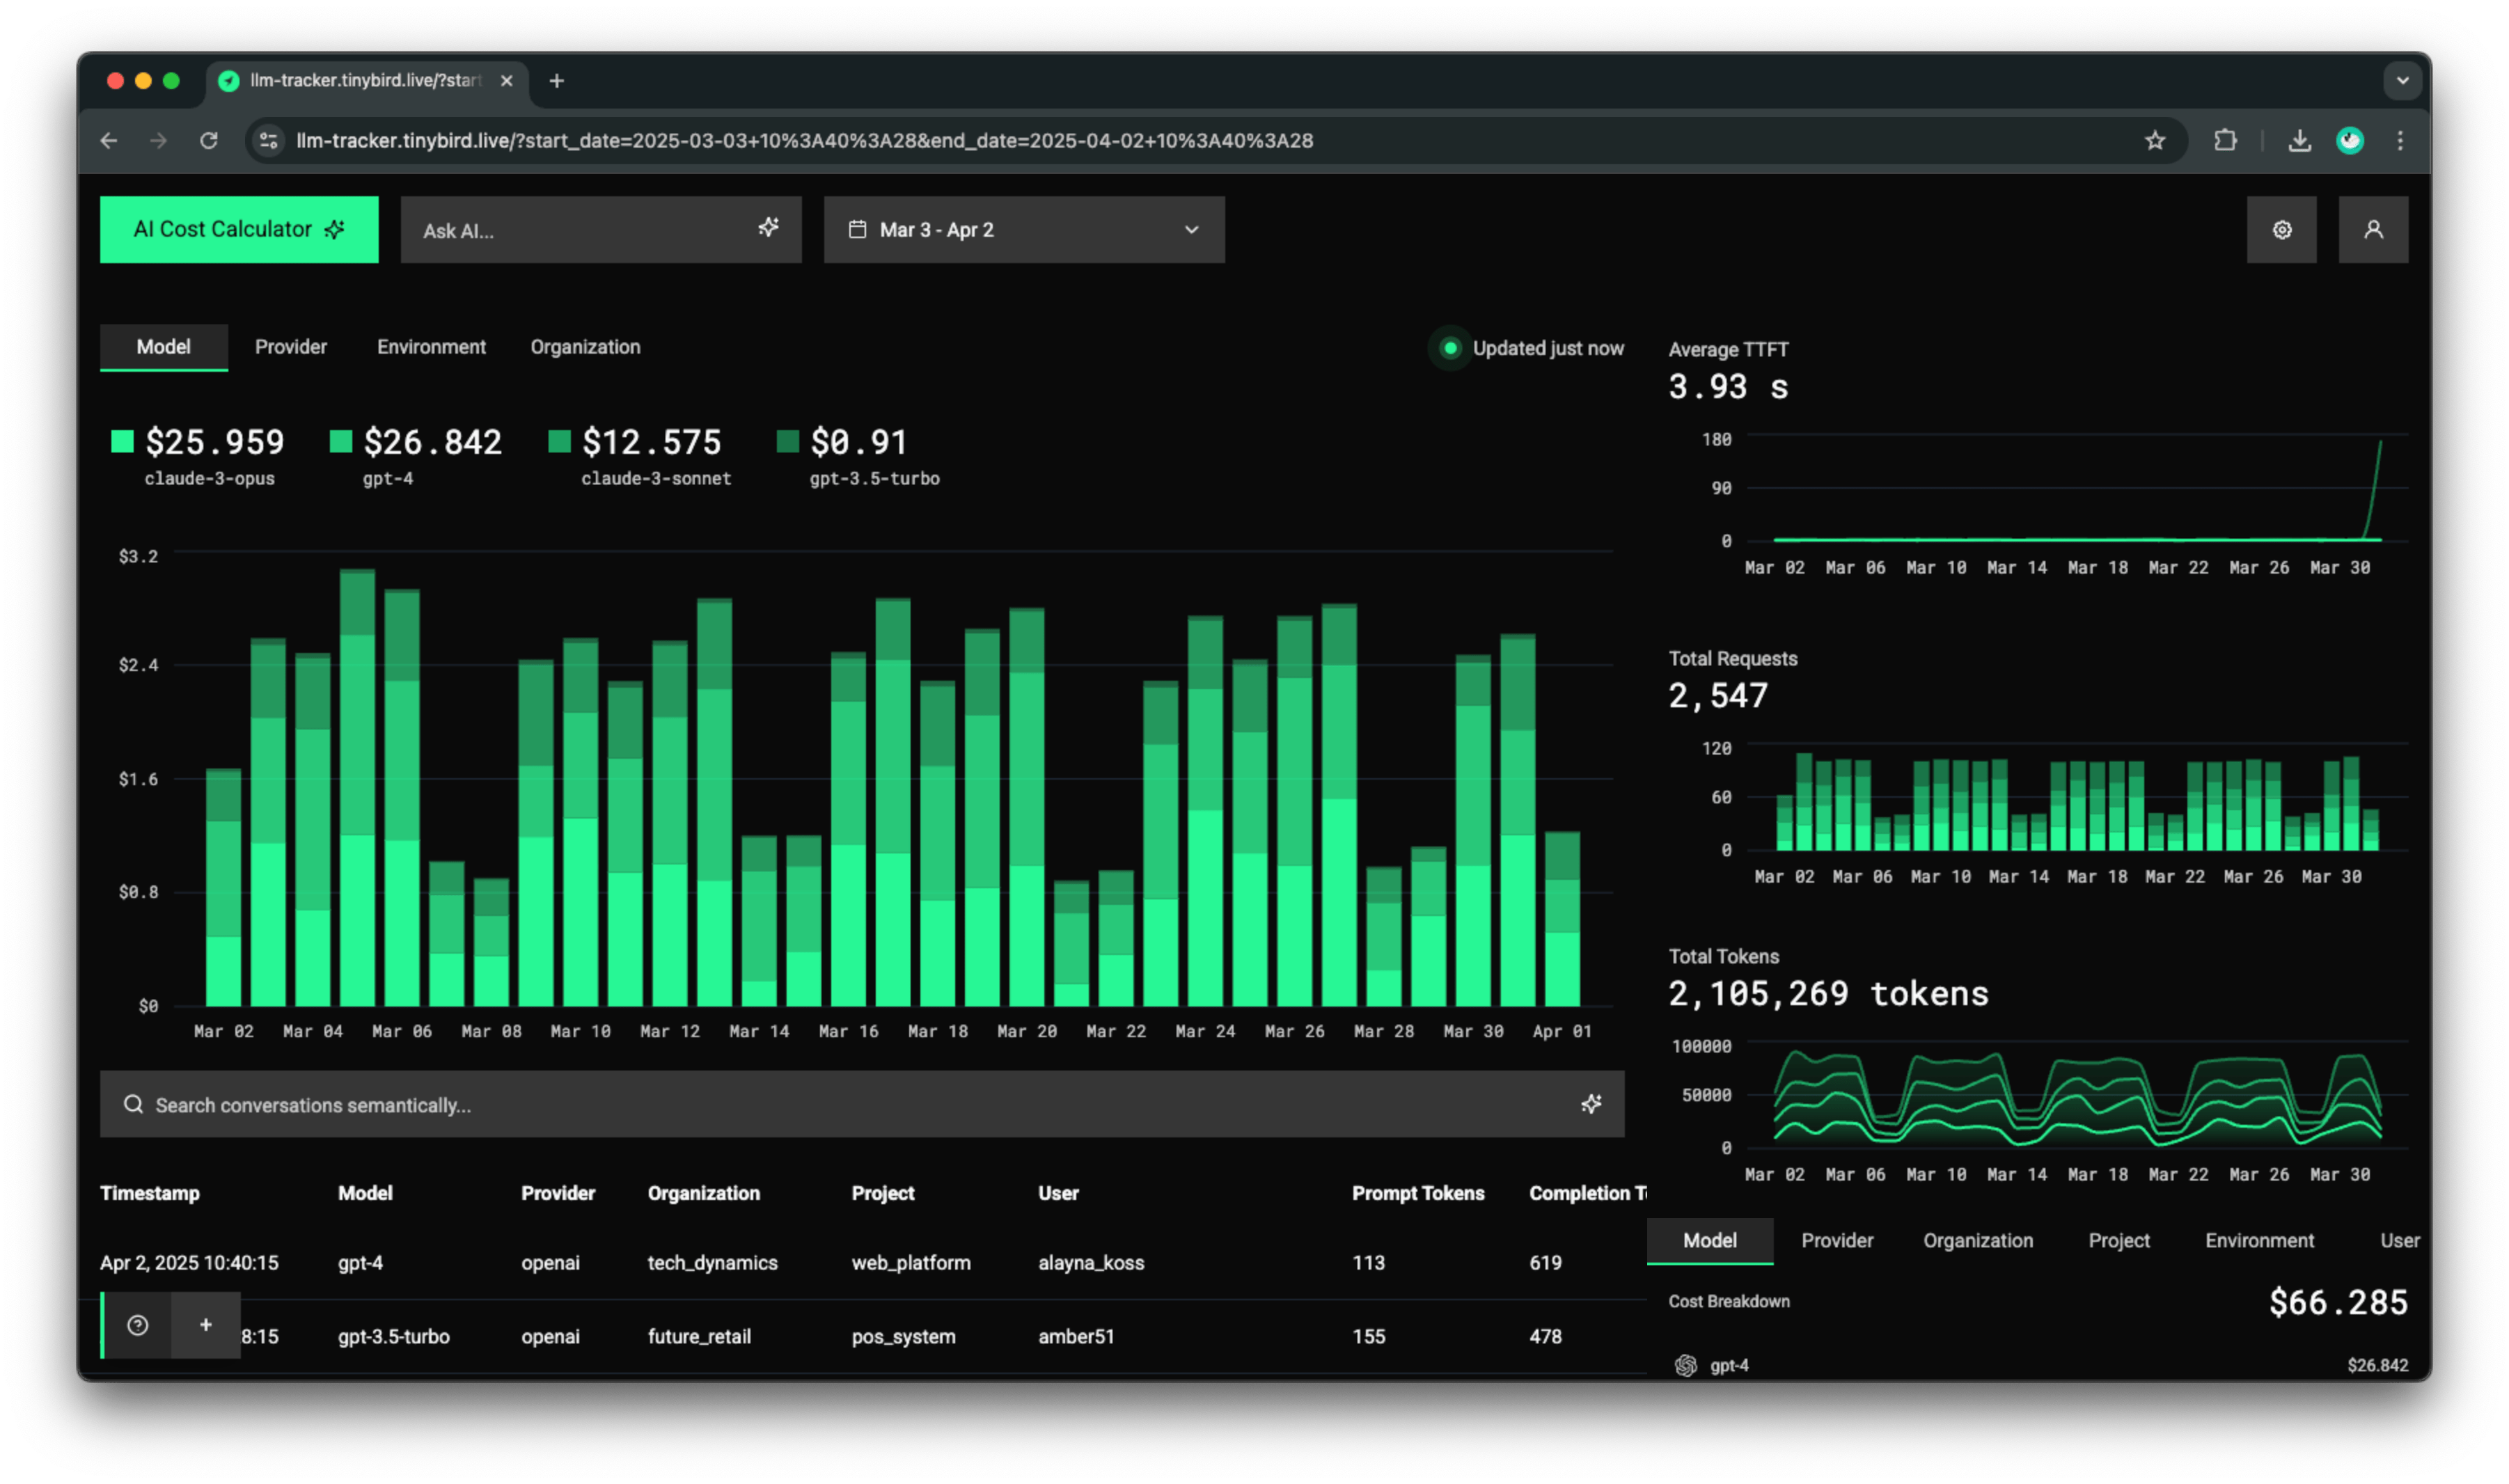Click the help question-mark icon bottom left

[x=138, y=1325]
